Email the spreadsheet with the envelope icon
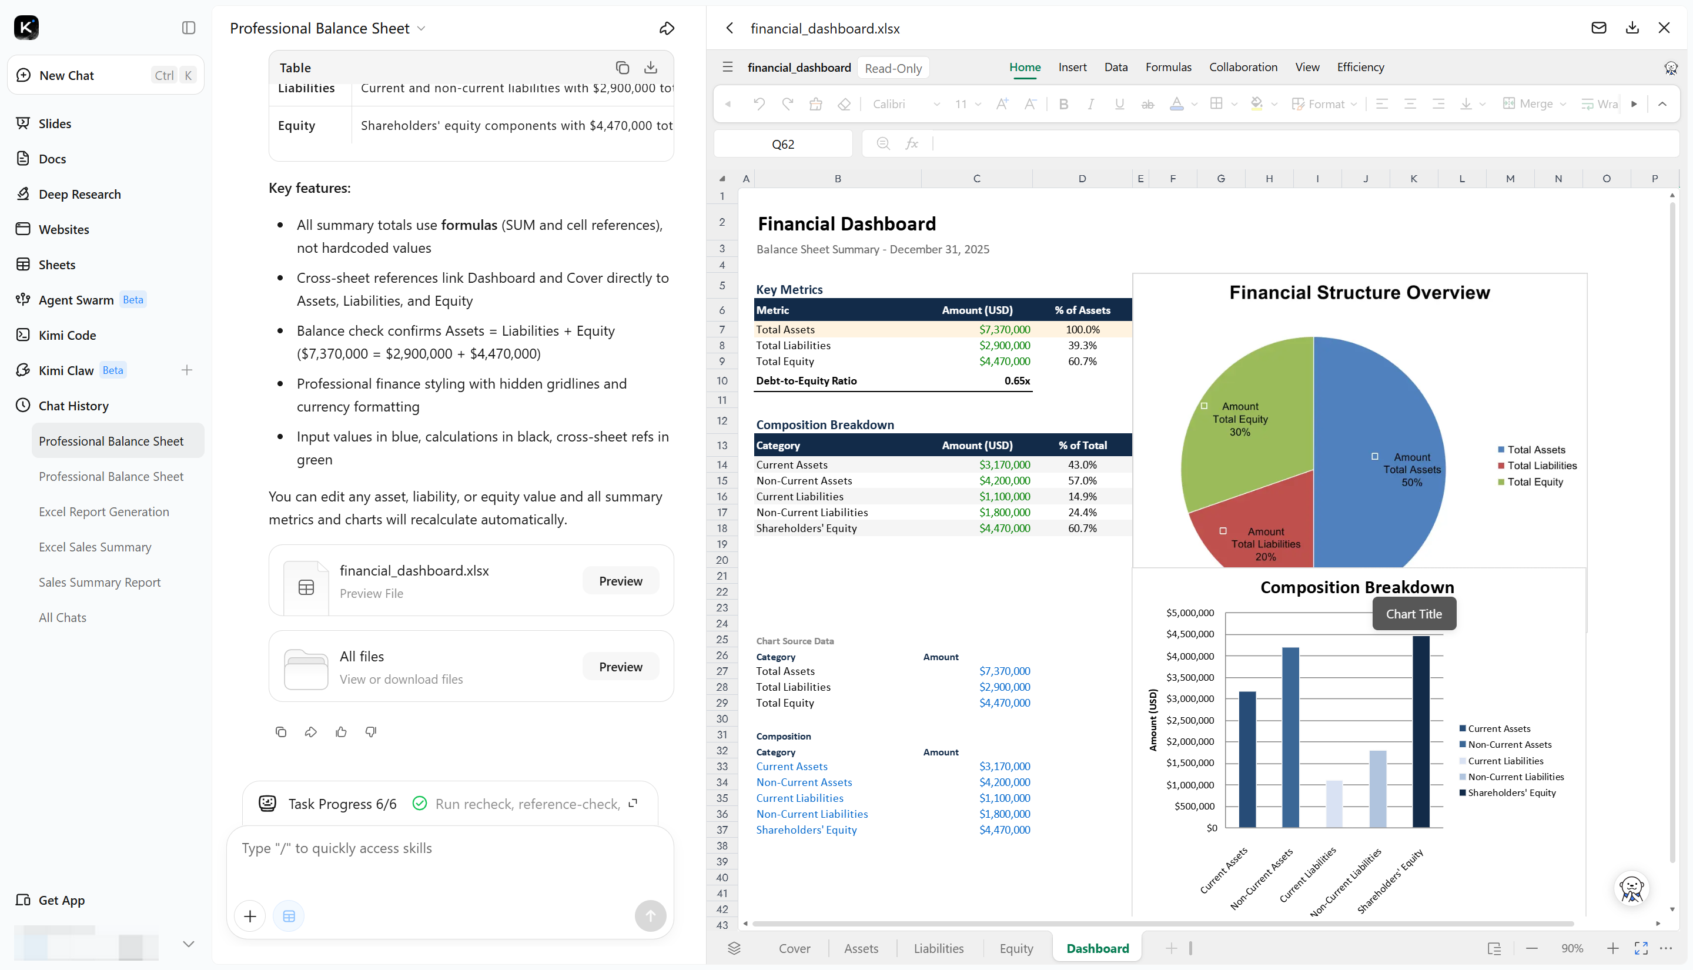Image resolution: width=1693 pixels, height=970 pixels. [1598, 28]
